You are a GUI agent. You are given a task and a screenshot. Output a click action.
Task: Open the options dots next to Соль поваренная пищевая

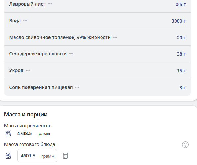(77, 87)
